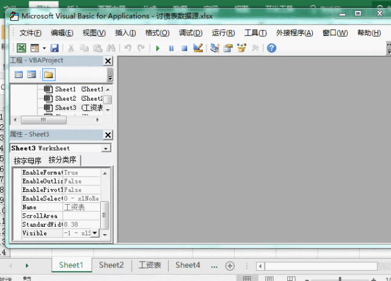The height and width of the screenshot is (281, 391).
Task: Open the insert object dropdown arrow in toolbar
Action: pyautogui.click(x=43, y=48)
